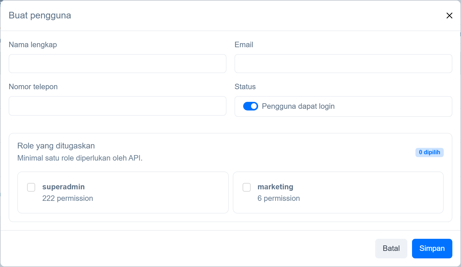Screen dimensions: 461x267
Task: Click the 6 permission text
Action: pyautogui.click(x=279, y=198)
